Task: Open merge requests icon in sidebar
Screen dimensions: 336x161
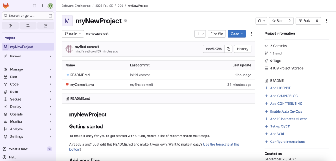Action: 28,26
